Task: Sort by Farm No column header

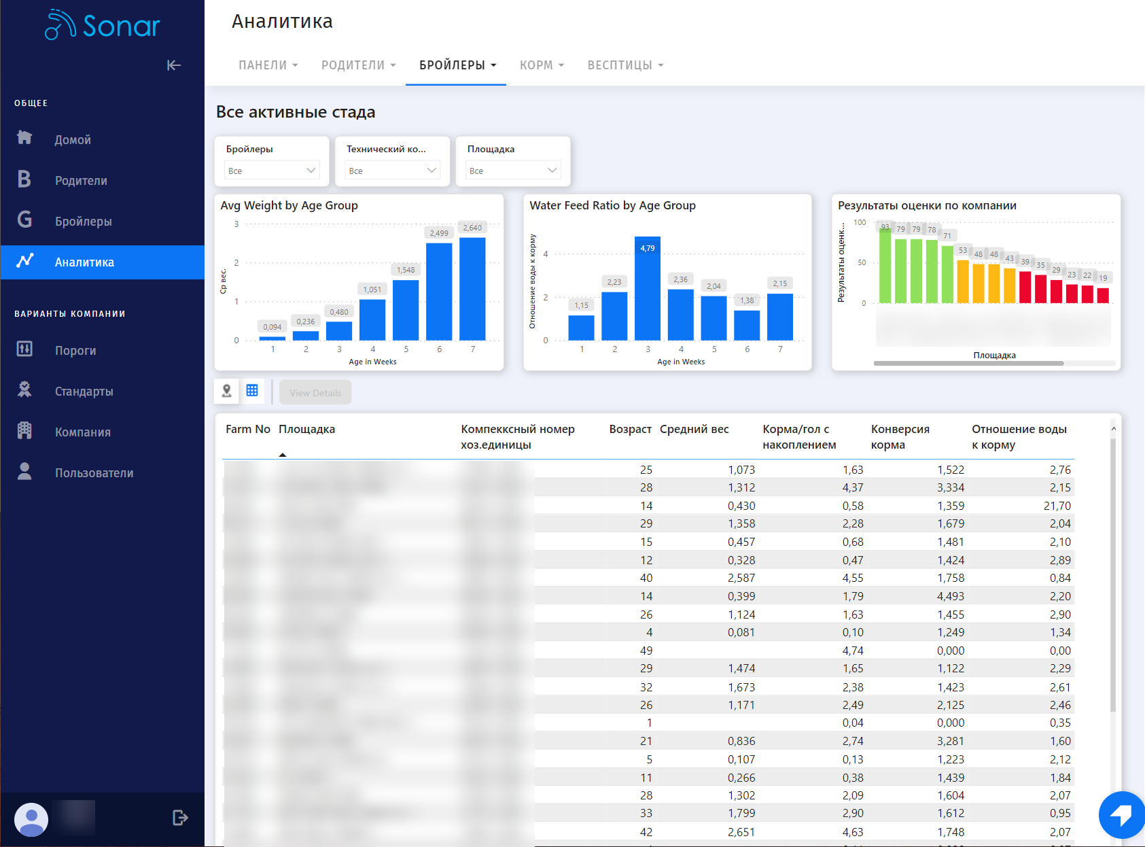Action: [x=248, y=429]
